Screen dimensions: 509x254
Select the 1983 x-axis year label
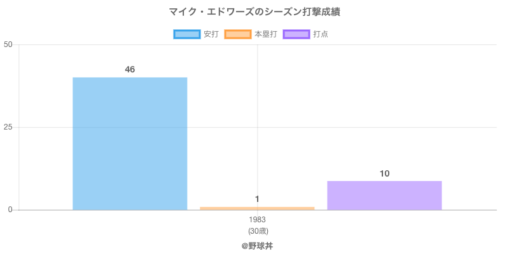(x=257, y=220)
